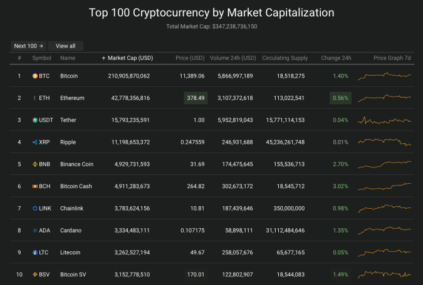This screenshot has width=423, height=285.
Task: Sort by Circulating Supply column header
Action: (285, 58)
